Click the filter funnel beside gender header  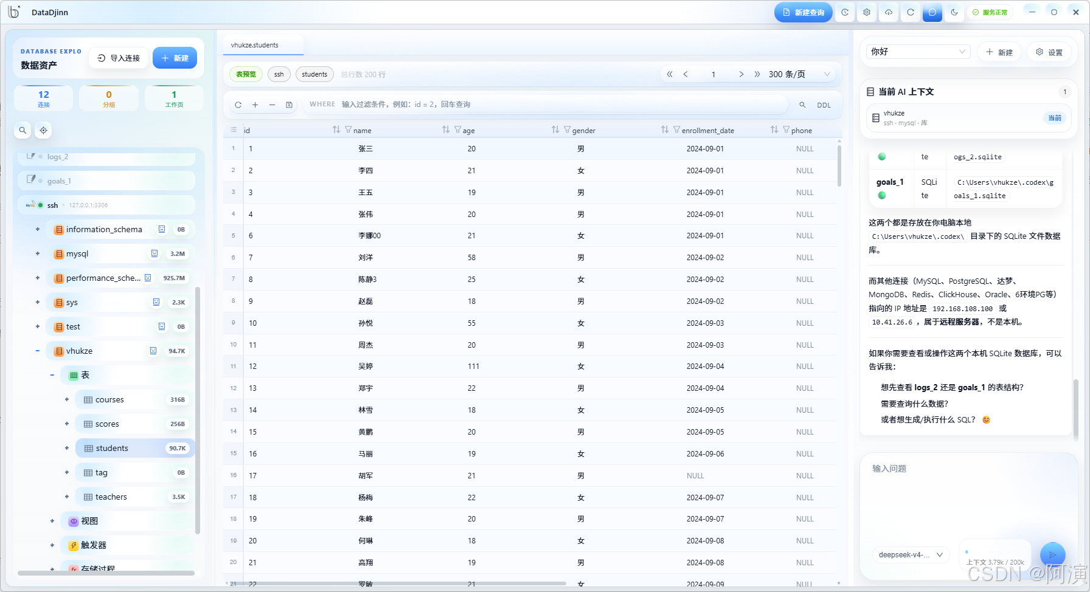tap(567, 130)
